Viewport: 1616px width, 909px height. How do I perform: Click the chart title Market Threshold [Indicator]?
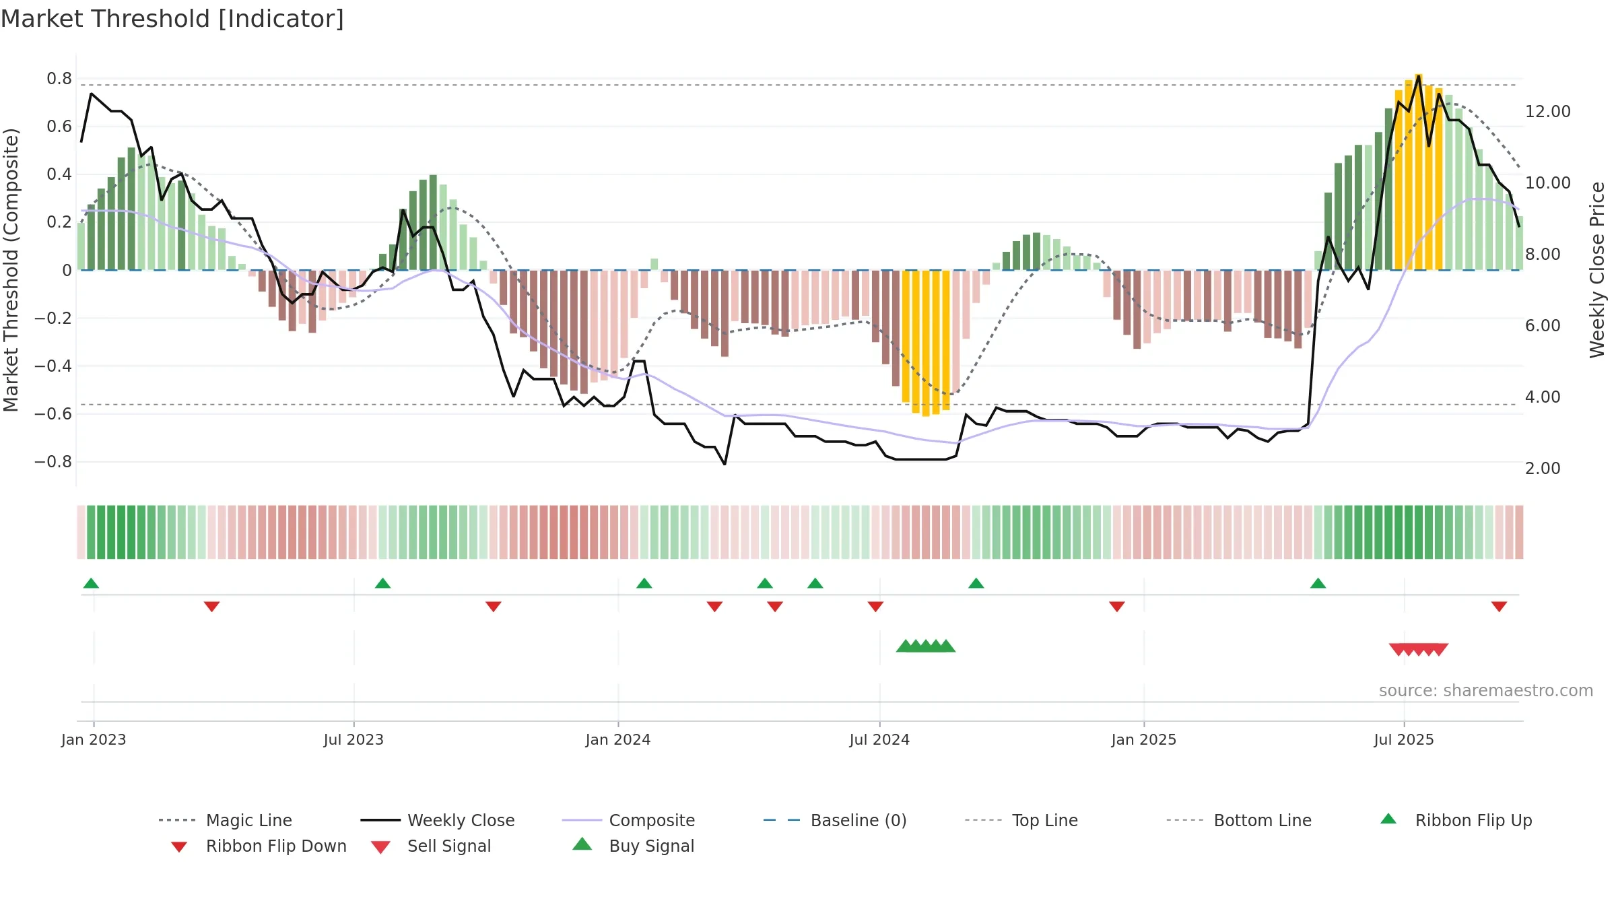pyautogui.click(x=172, y=19)
